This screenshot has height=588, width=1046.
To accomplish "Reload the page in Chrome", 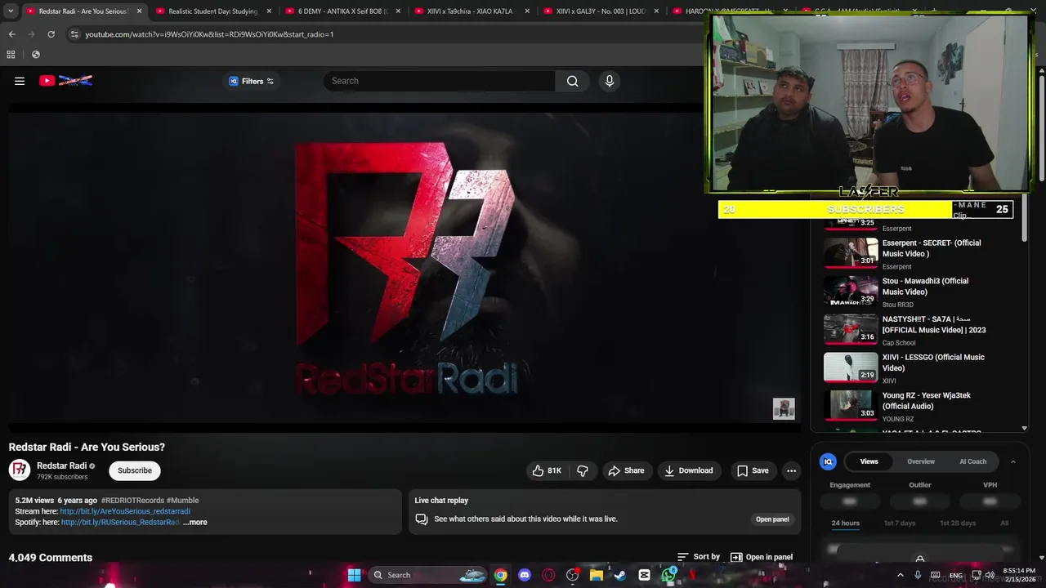I will point(51,34).
